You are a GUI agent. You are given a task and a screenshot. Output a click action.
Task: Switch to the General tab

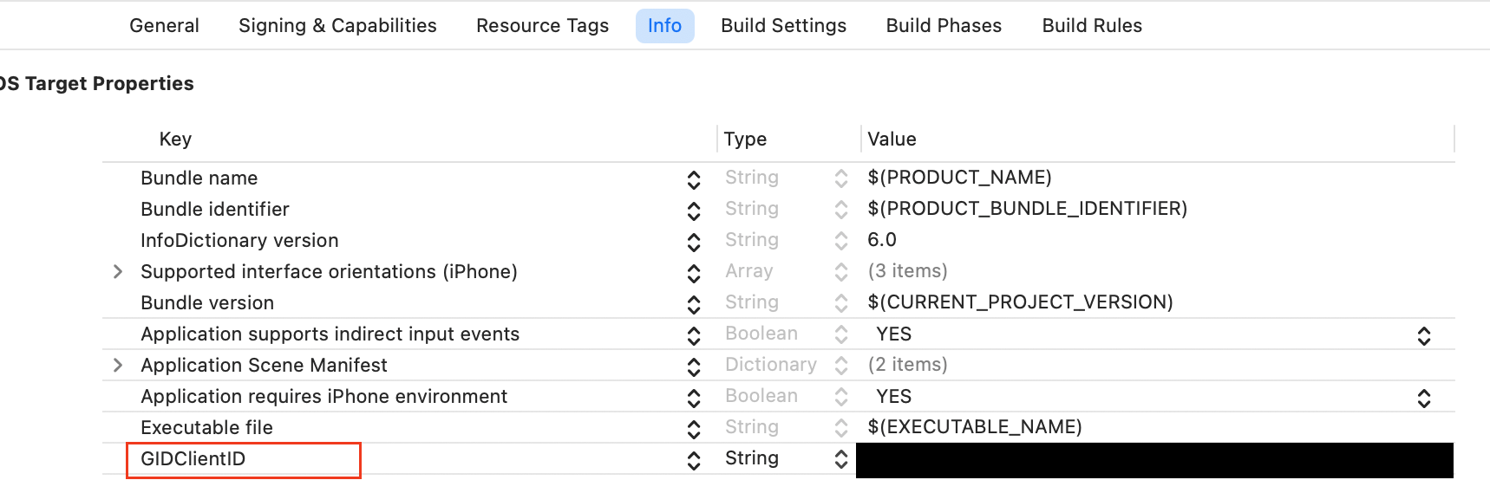pyautogui.click(x=164, y=26)
